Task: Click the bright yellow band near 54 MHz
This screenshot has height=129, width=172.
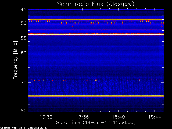Action: tap(96, 34)
